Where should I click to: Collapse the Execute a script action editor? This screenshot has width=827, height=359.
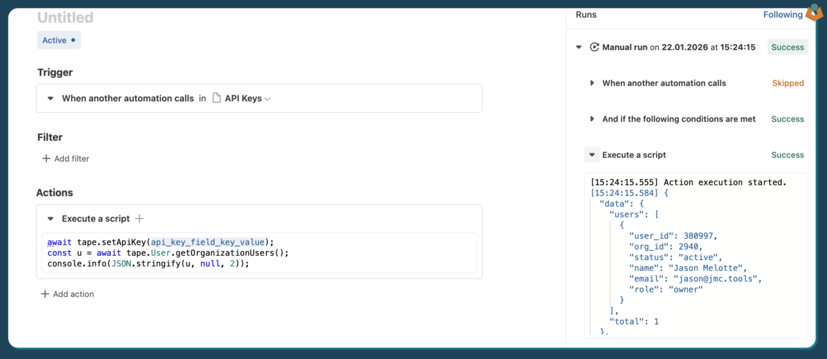pos(50,219)
